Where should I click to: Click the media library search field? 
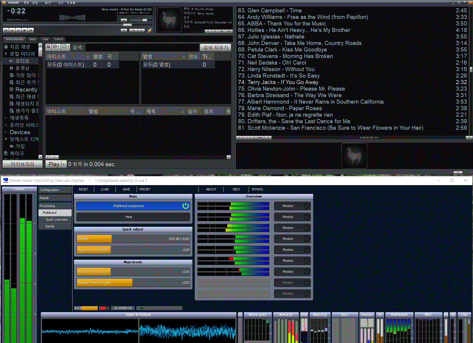pos(142,47)
